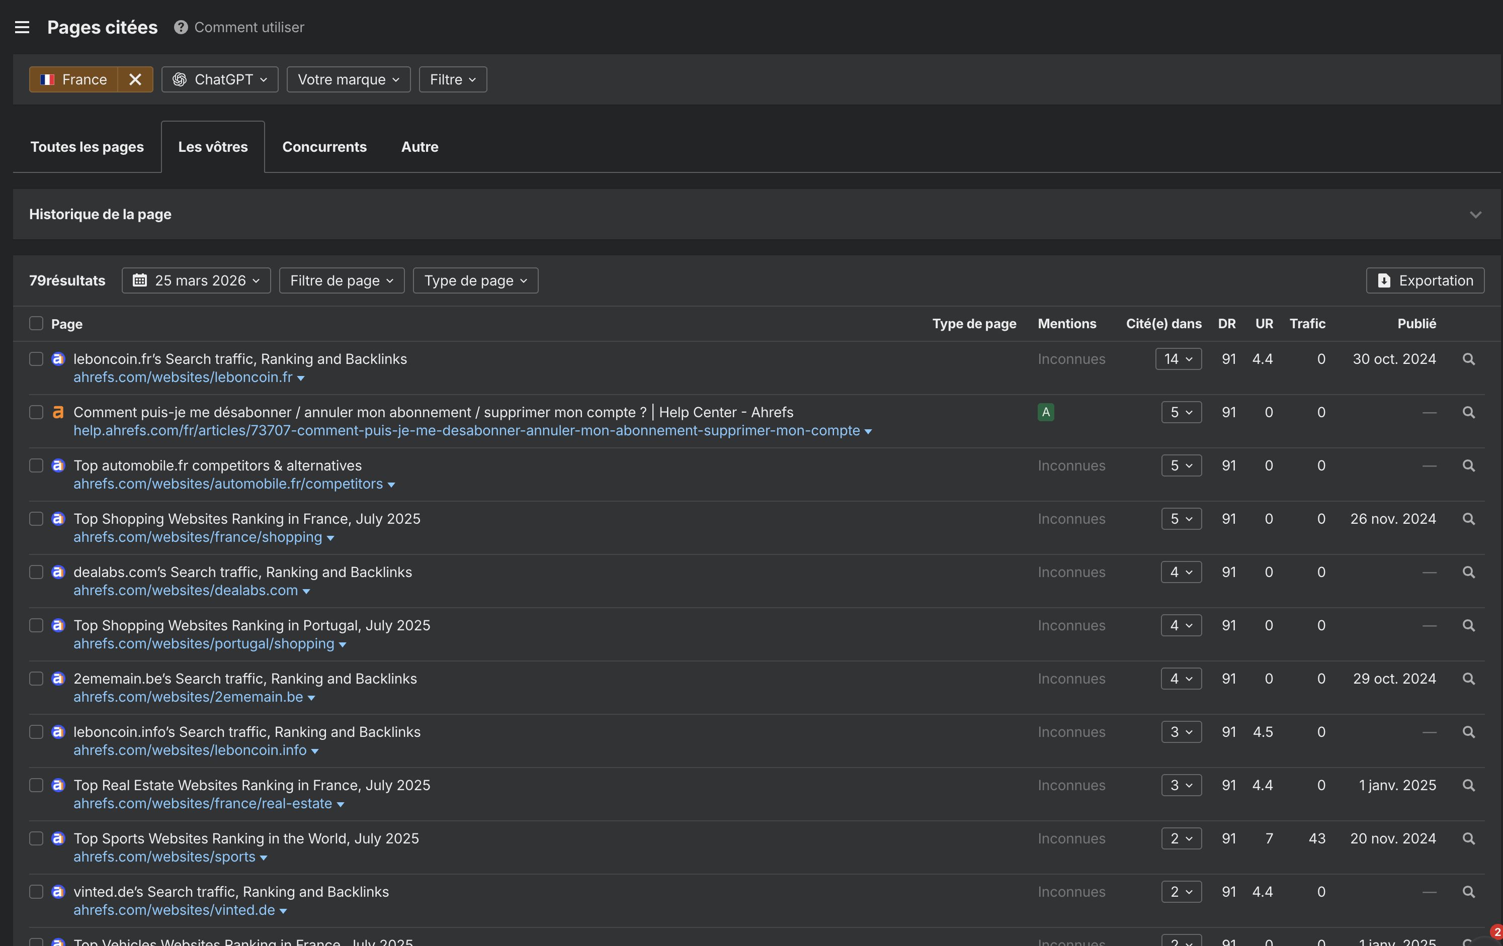The width and height of the screenshot is (1503, 946).
Task: Switch to the Concurrents tab
Action: pos(324,147)
